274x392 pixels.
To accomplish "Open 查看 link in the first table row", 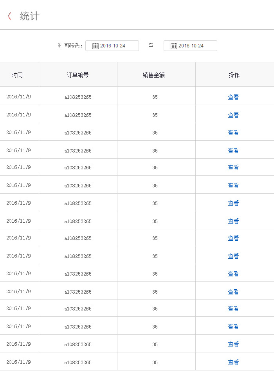I will coord(233,97).
